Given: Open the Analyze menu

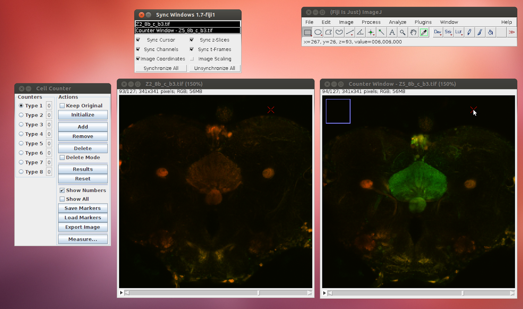Looking at the screenshot, I should (x=397, y=22).
